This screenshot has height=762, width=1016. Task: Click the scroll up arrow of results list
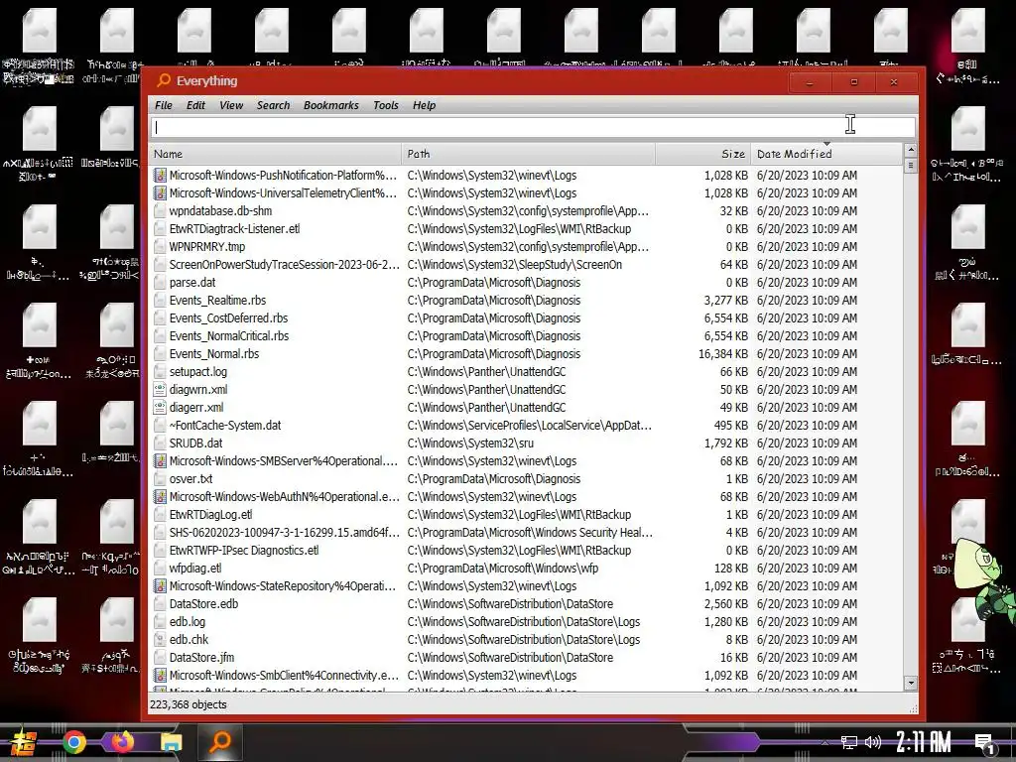(911, 151)
